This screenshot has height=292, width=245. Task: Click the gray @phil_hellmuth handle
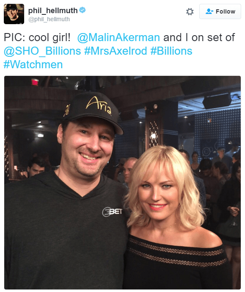49,19
